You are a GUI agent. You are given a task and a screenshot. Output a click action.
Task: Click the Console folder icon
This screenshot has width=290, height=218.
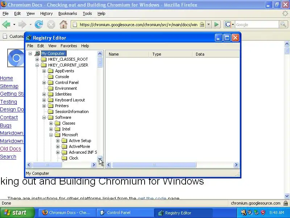51,77
